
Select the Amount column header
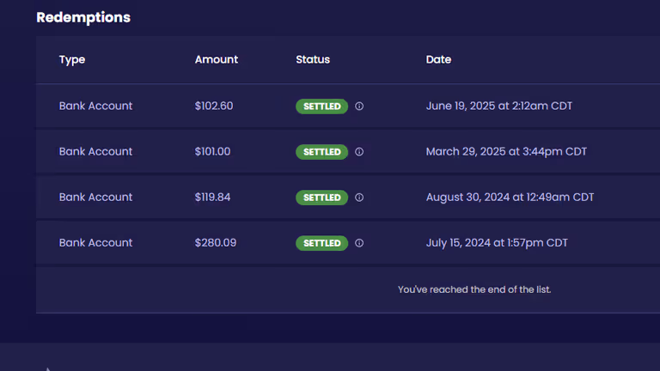click(217, 59)
